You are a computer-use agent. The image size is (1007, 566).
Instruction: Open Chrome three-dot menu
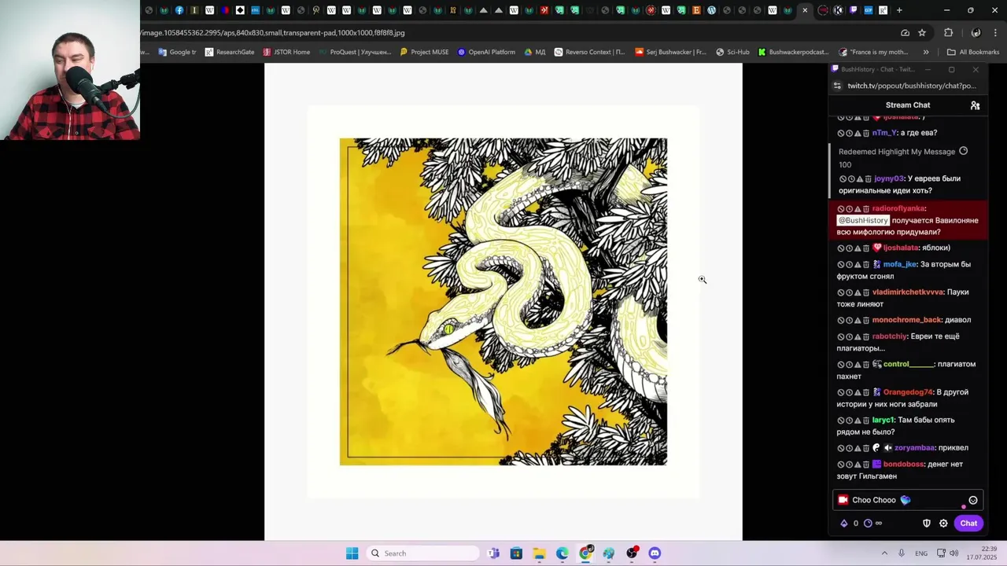pos(995,33)
